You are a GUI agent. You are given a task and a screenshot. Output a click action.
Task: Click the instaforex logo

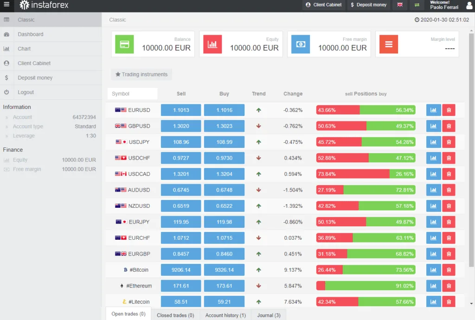click(44, 5)
